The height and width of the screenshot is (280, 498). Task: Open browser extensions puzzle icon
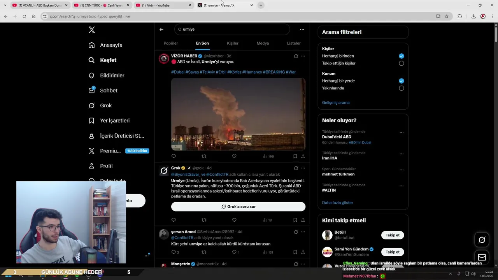(459, 16)
